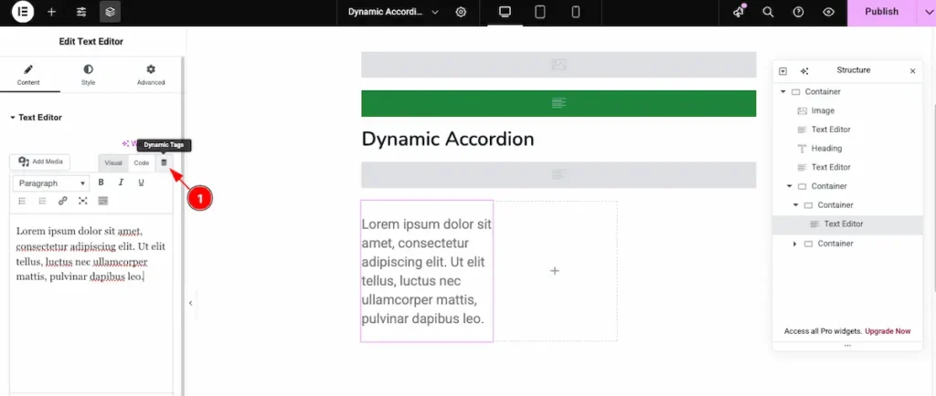Toggle preview changes eye icon
Viewport: 936px width, 396px height.
[828, 12]
